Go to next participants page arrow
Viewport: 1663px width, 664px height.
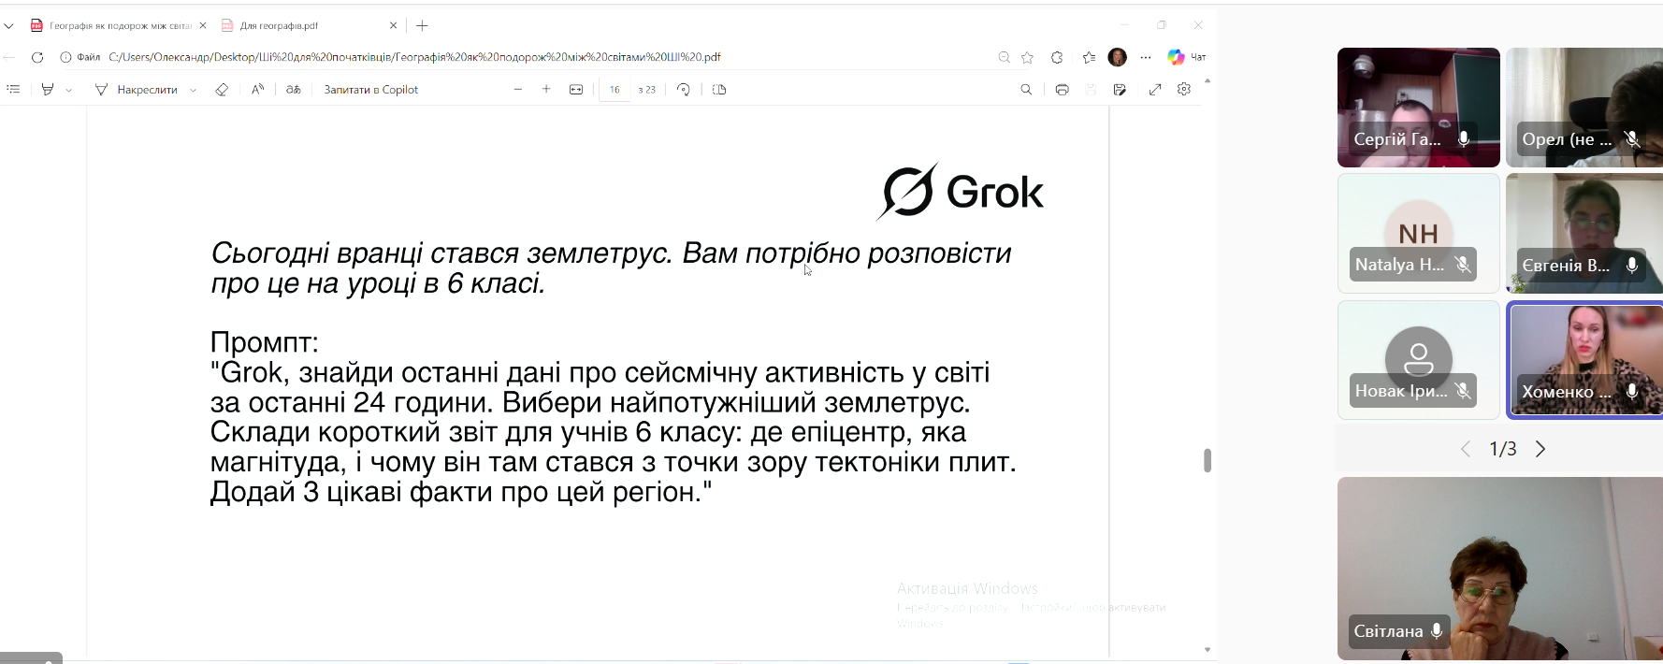[x=1540, y=450]
